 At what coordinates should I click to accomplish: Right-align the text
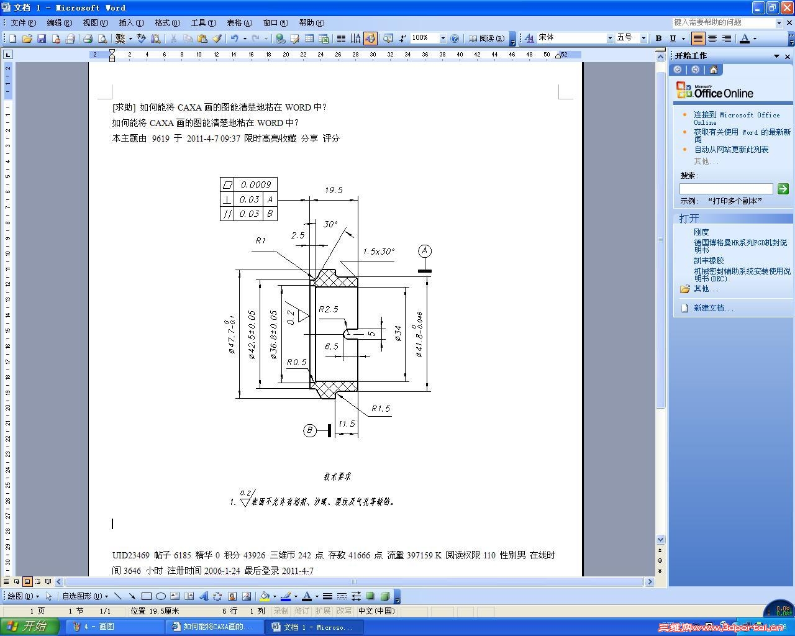[727, 39]
